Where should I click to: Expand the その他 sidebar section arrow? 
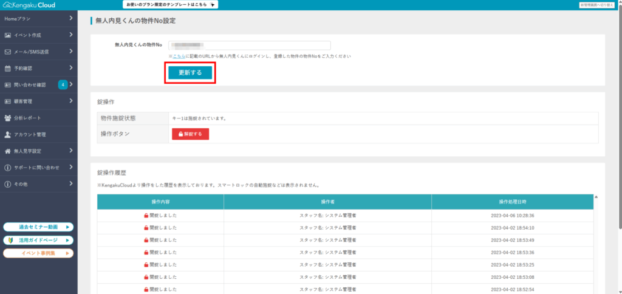click(71, 183)
